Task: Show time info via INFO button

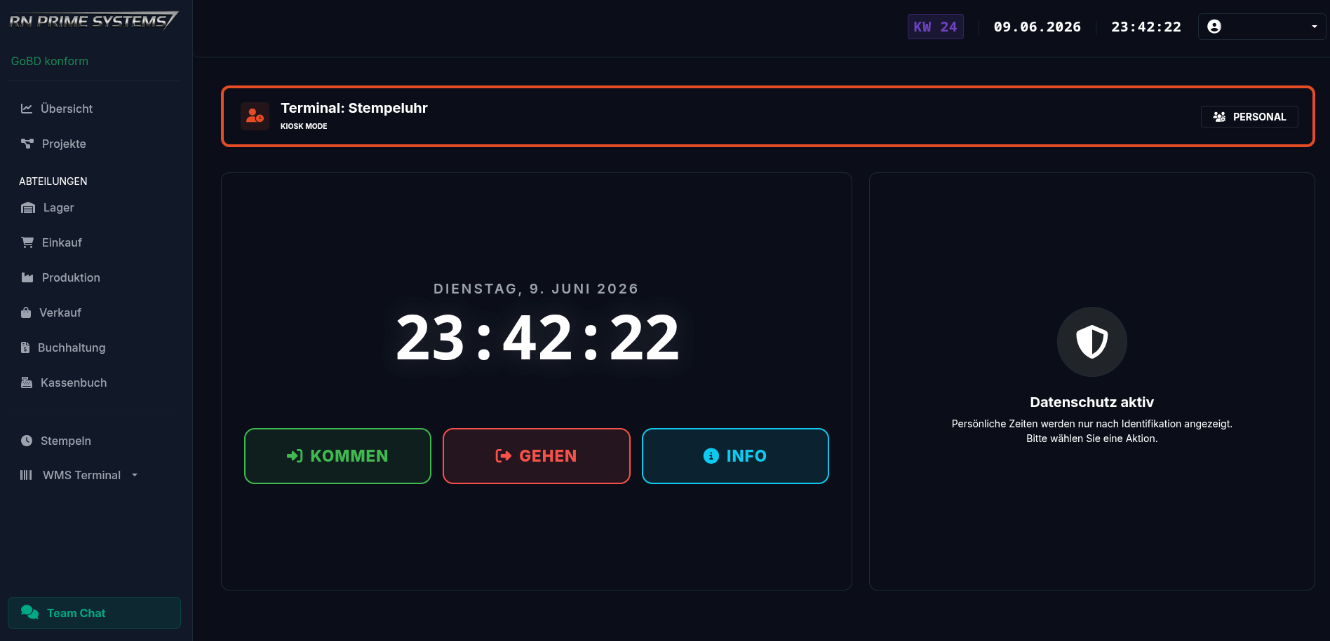Action: point(735,456)
